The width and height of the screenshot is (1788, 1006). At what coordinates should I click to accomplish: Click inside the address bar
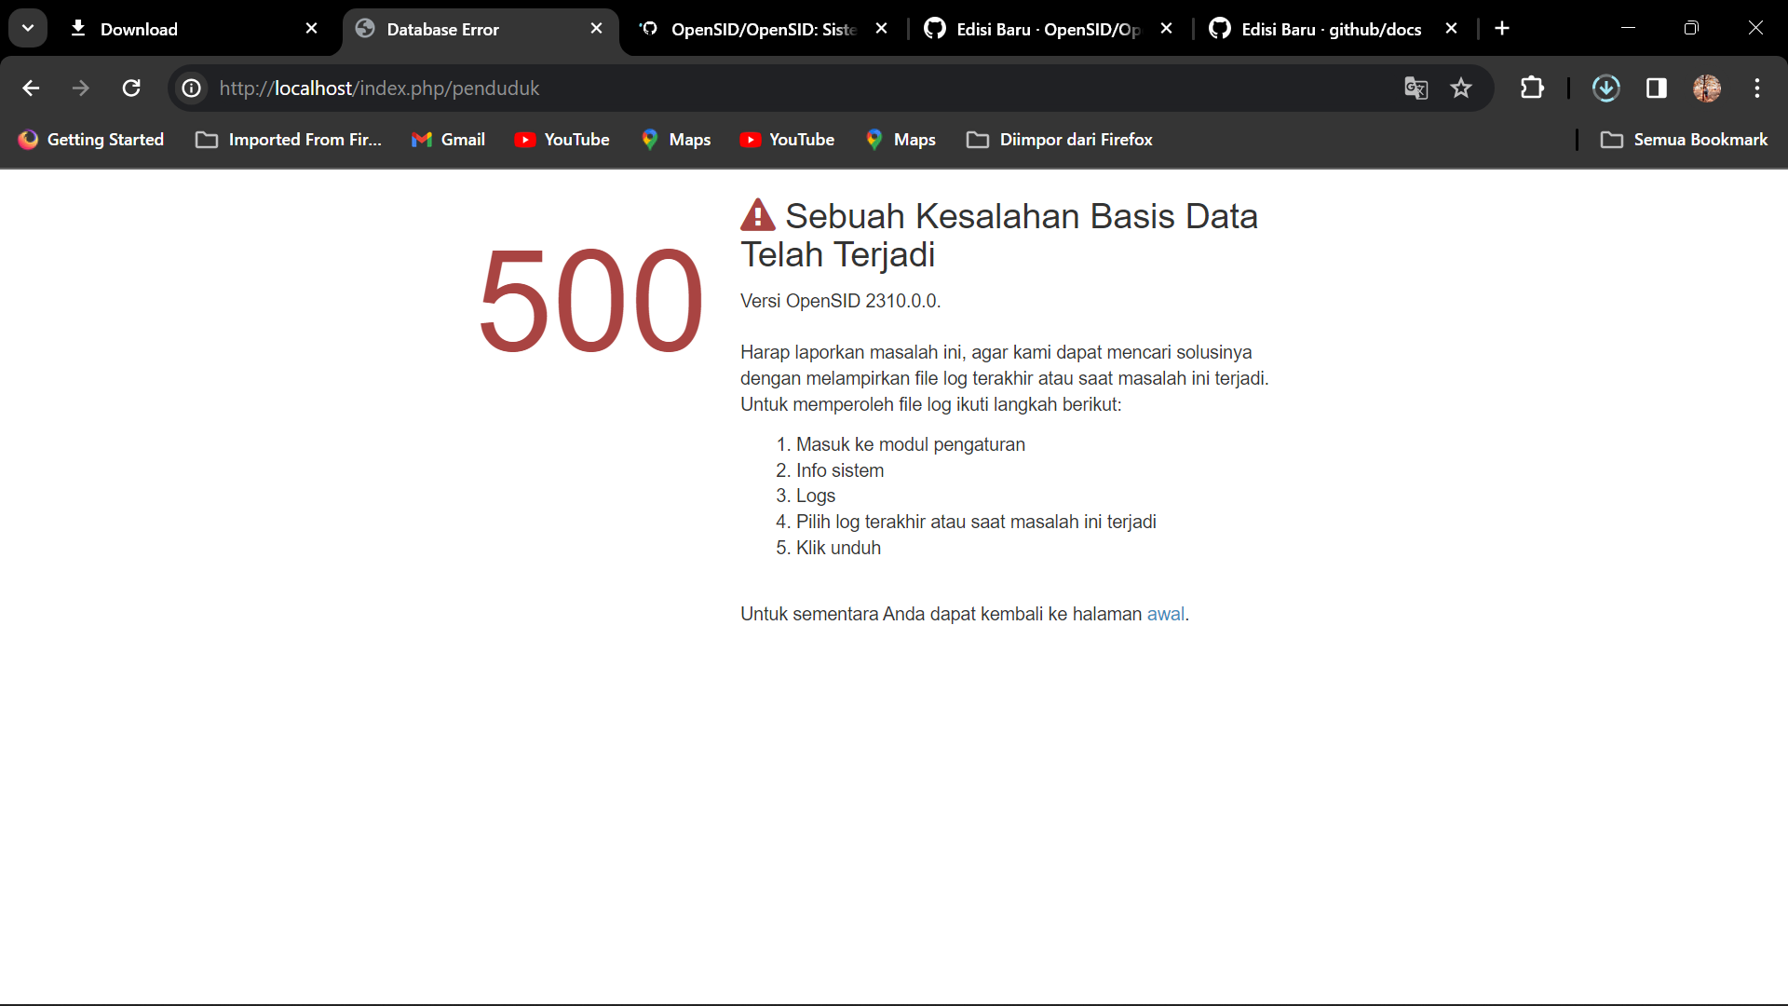[x=652, y=88]
